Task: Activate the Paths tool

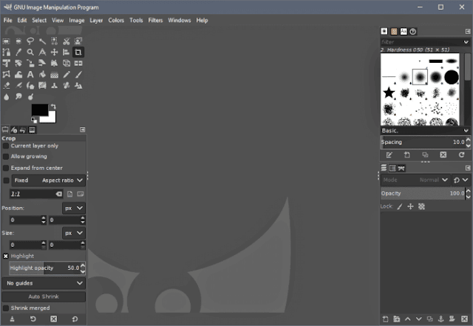Action: (x=7, y=52)
